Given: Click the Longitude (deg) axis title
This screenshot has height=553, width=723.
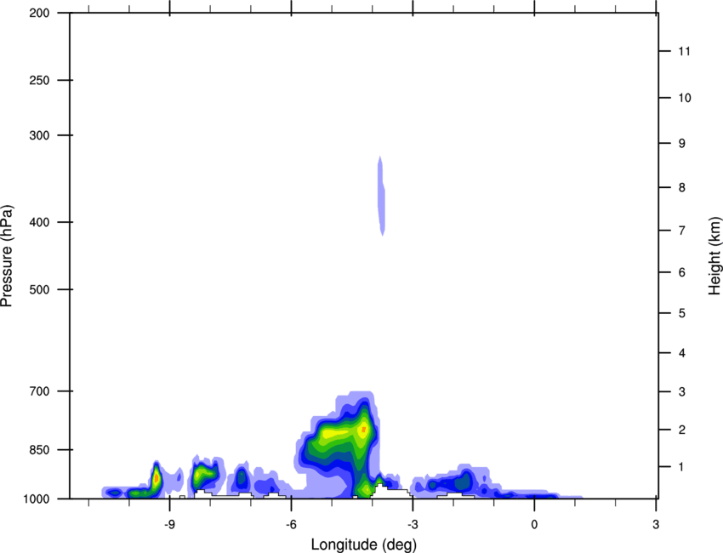Looking at the screenshot, I should [364, 544].
